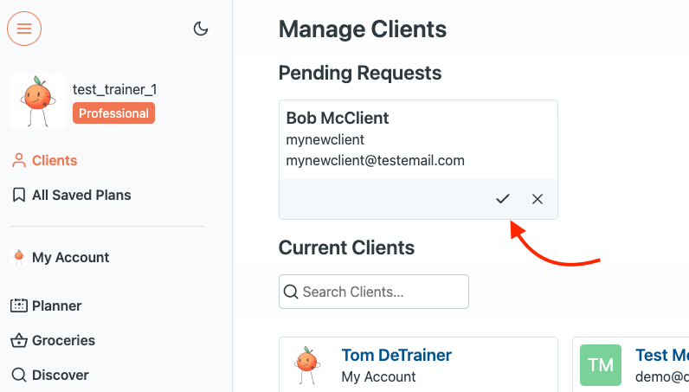This screenshot has height=392, width=689.
Task: Reject Bob McClient's request with the X icon
Action: [x=537, y=199]
